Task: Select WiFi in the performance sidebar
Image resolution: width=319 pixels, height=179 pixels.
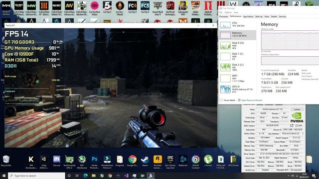Action: 238,79
